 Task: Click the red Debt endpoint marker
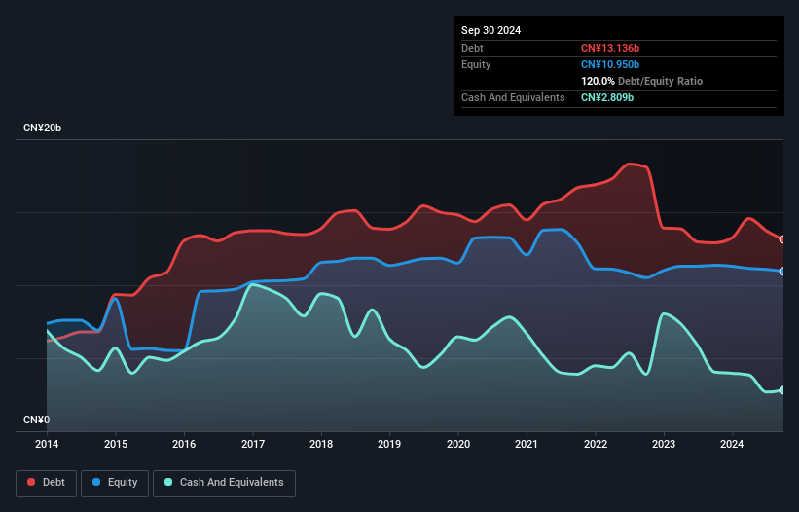tap(782, 239)
